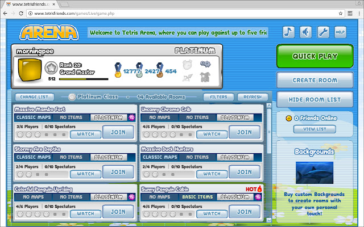Viewport: 364px width, 227px height.
Task: Click the room list scroll-down arrow
Action: coord(269,220)
